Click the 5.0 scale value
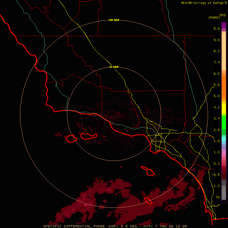Image resolution: width=228 pixels, height=228 pixels. coord(217,96)
